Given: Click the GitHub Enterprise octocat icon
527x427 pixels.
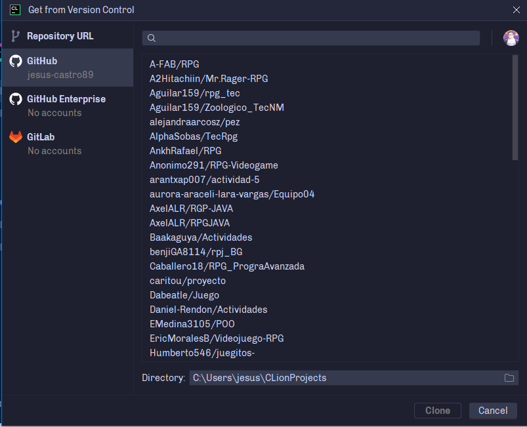Looking at the screenshot, I should (16, 99).
